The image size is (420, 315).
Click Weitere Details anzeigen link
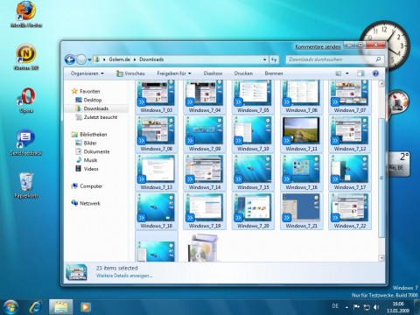tap(124, 276)
